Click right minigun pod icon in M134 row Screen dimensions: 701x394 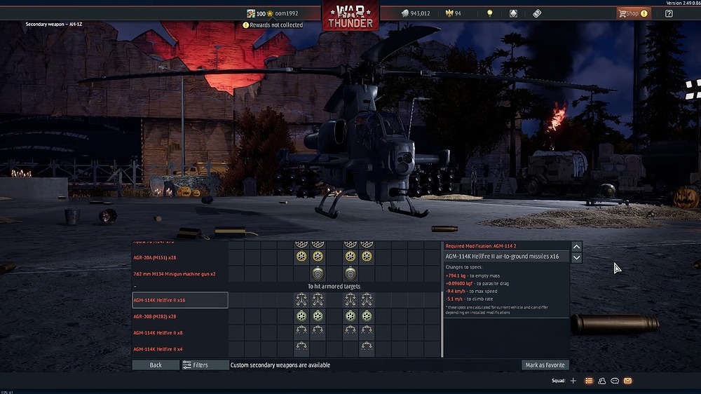tap(350, 273)
